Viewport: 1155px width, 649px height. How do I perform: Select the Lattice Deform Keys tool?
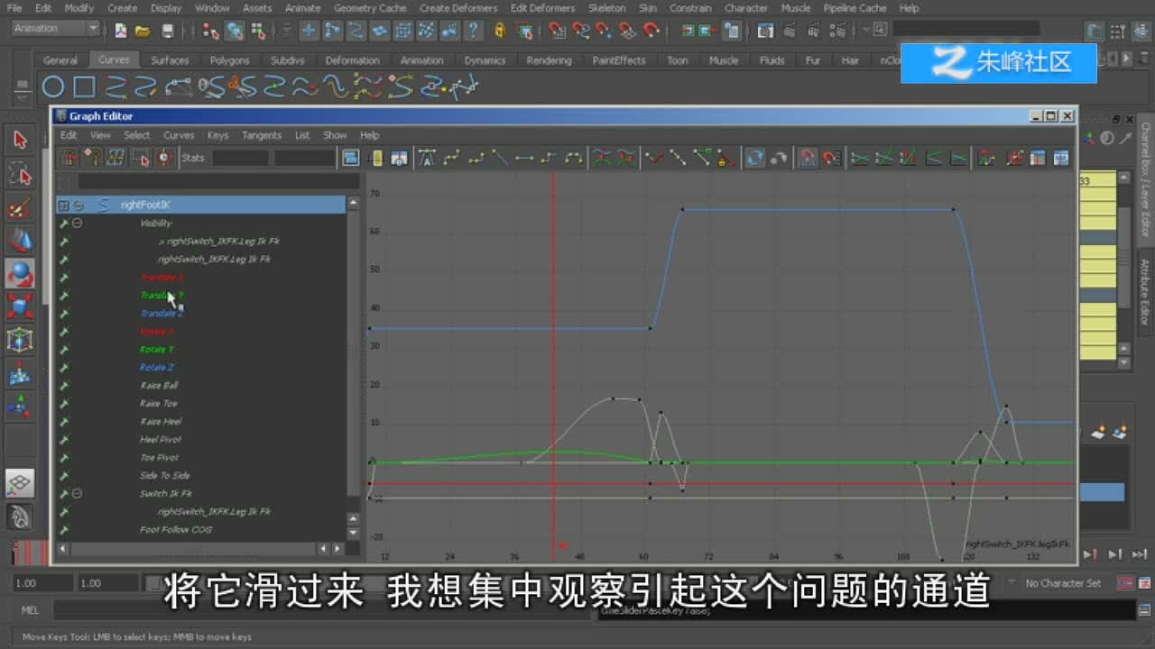tap(115, 158)
